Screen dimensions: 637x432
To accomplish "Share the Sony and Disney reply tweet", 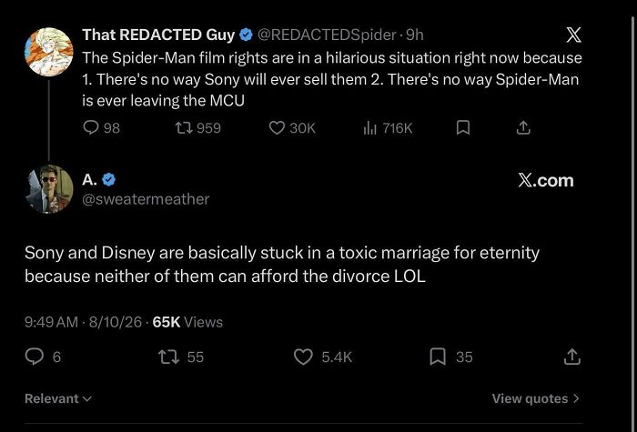I will 572,357.
